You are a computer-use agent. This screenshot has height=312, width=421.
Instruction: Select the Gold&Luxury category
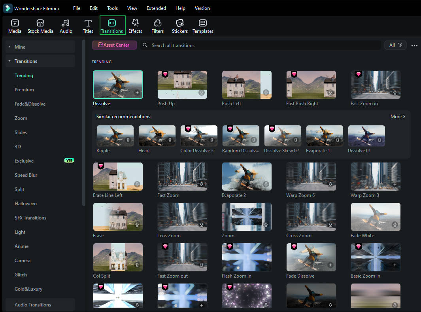pyautogui.click(x=28, y=289)
